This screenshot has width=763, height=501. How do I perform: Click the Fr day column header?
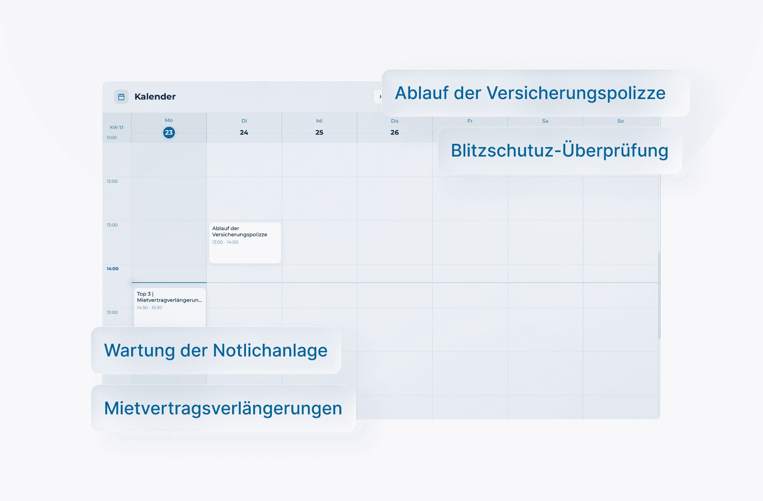tap(470, 121)
